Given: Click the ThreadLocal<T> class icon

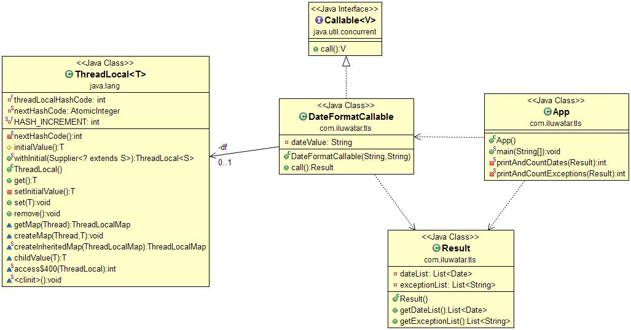Looking at the screenshot, I should pos(69,74).
